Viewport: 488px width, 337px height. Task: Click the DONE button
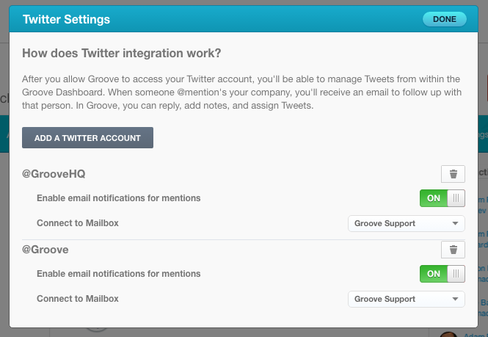[445, 19]
